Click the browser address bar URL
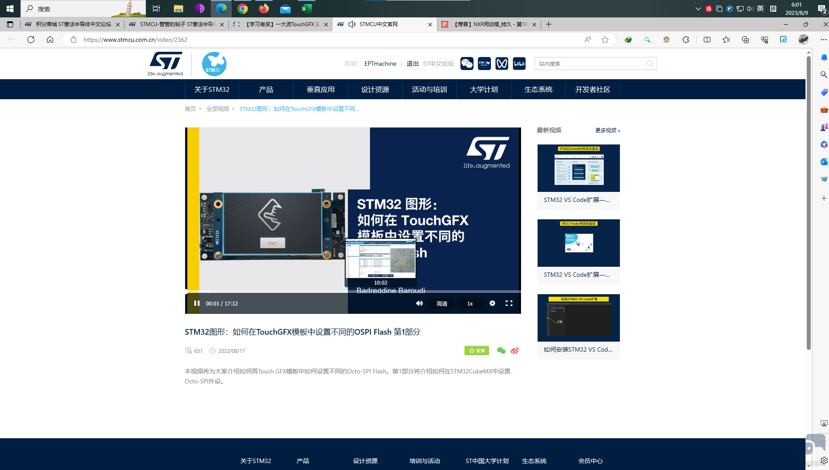 coord(135,40)
